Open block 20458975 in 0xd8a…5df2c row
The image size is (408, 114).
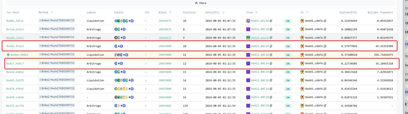(165, 21)
